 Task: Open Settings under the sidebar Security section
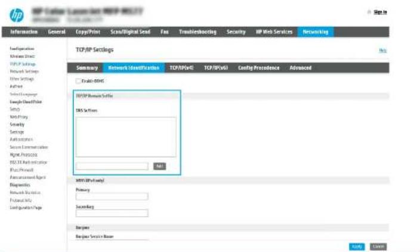tap(17, 132)
